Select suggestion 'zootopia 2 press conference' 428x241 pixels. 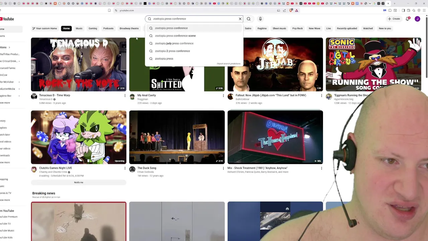tap(194, 51)
